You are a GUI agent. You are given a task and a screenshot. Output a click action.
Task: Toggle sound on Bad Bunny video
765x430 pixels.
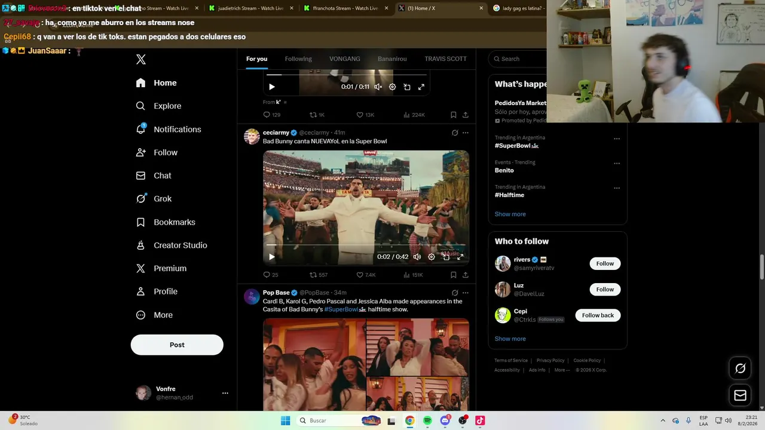(417, 257)
